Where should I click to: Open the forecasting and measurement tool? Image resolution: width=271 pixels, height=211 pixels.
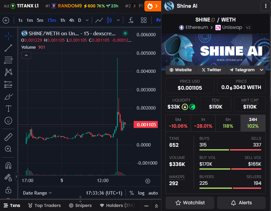point(8,84)
